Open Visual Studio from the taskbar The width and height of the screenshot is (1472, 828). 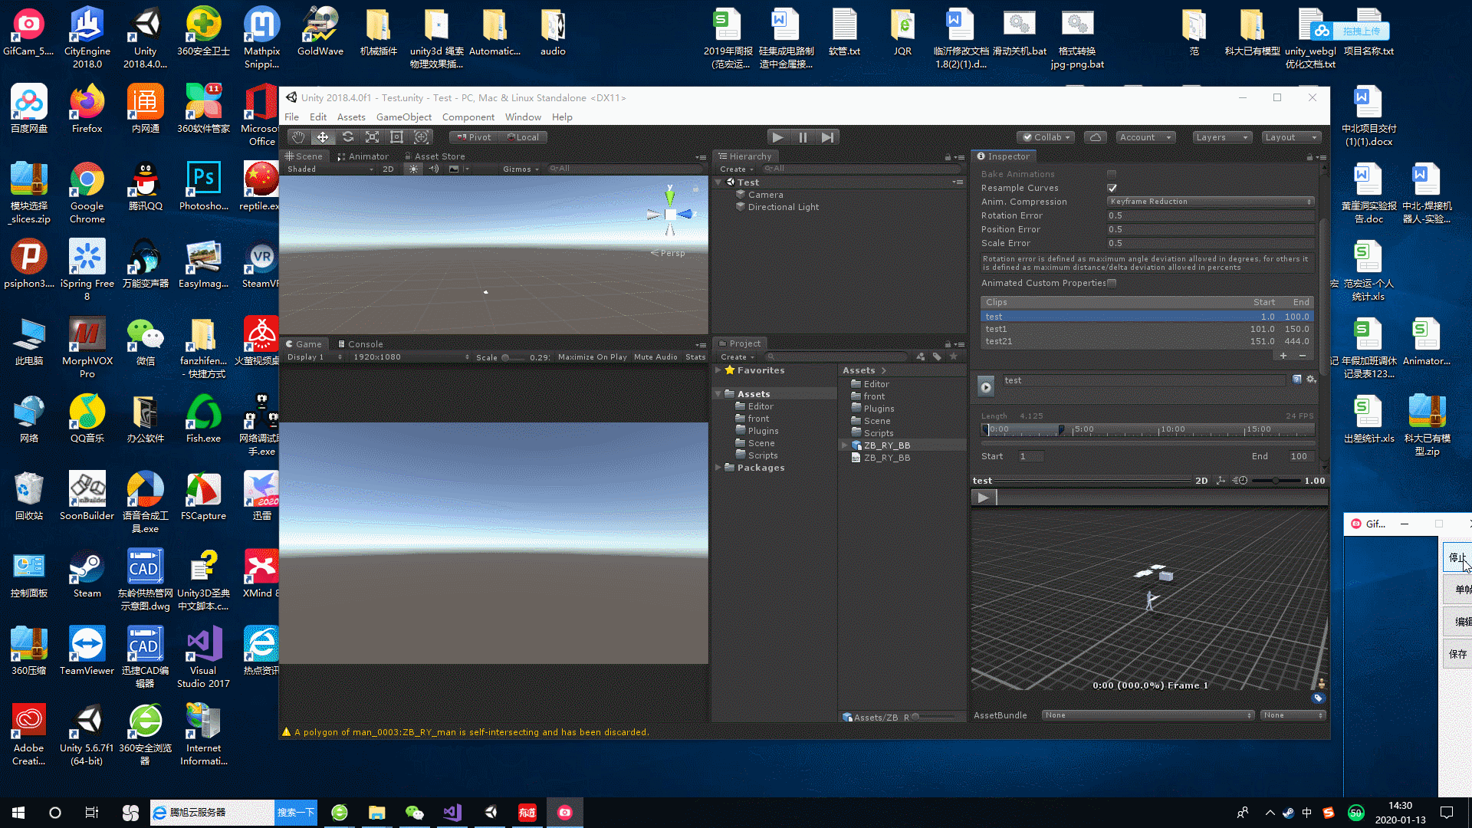(452, 813)
